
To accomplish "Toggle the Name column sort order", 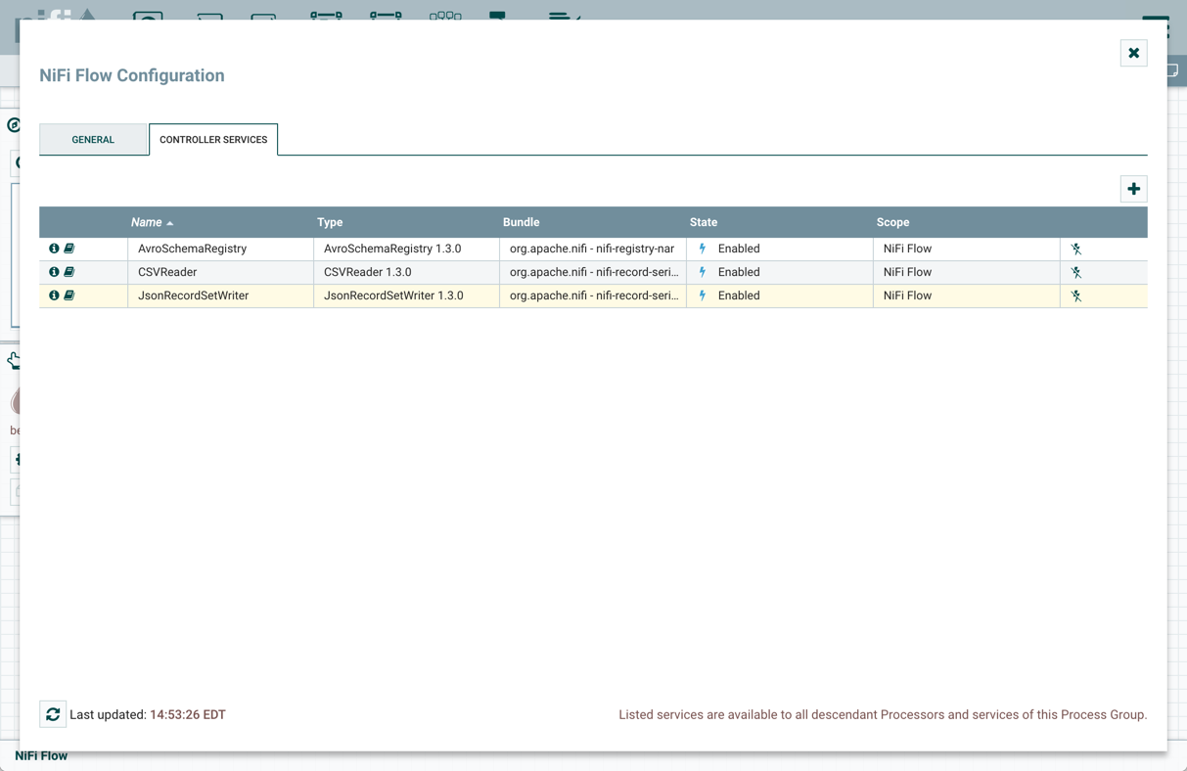I will (147, 222).
